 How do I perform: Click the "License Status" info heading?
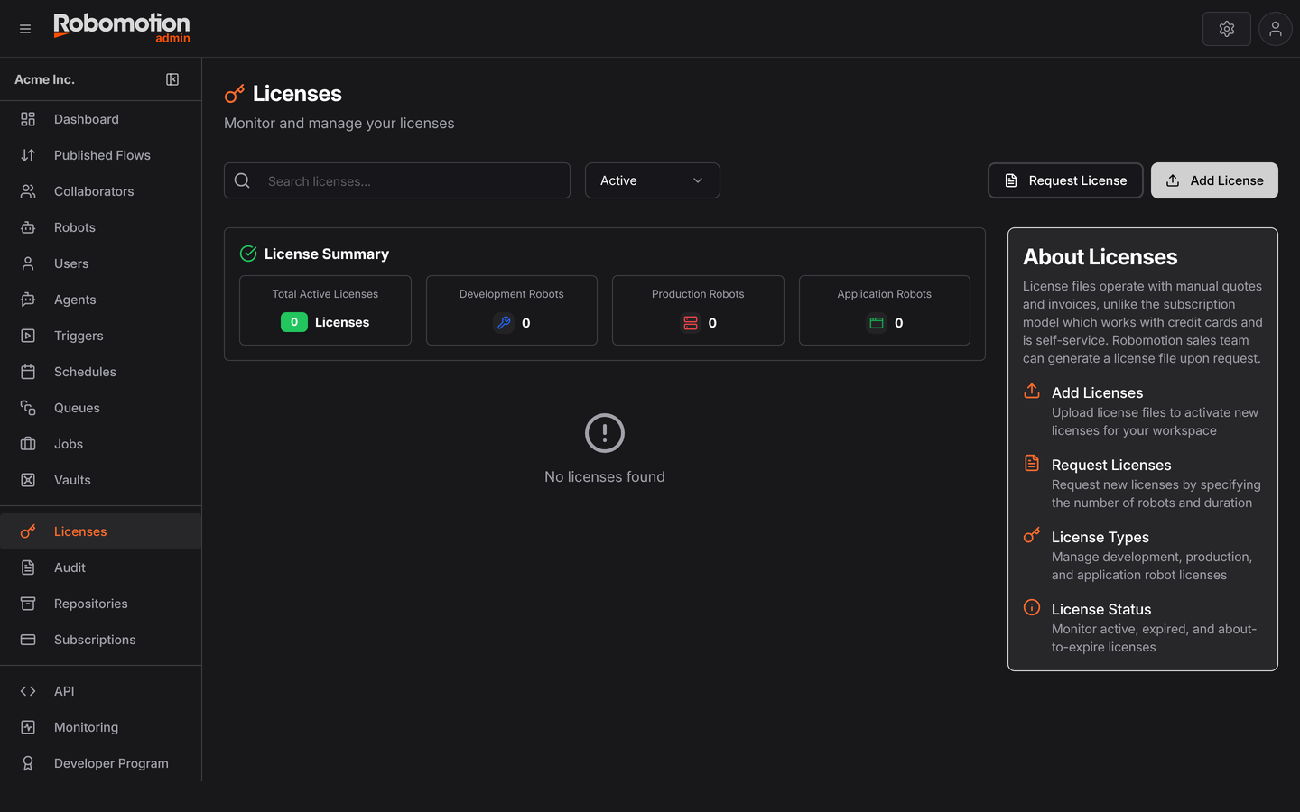1101,609
